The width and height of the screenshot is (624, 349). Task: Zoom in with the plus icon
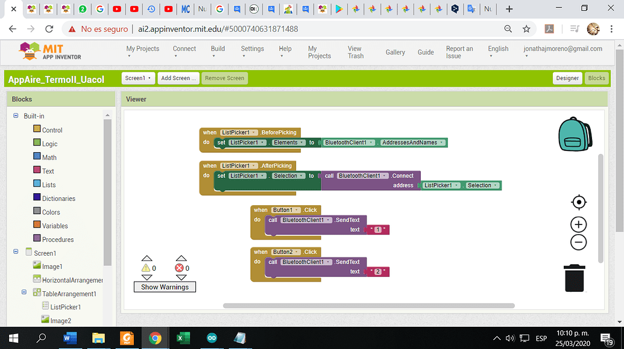tap(578, 224)
